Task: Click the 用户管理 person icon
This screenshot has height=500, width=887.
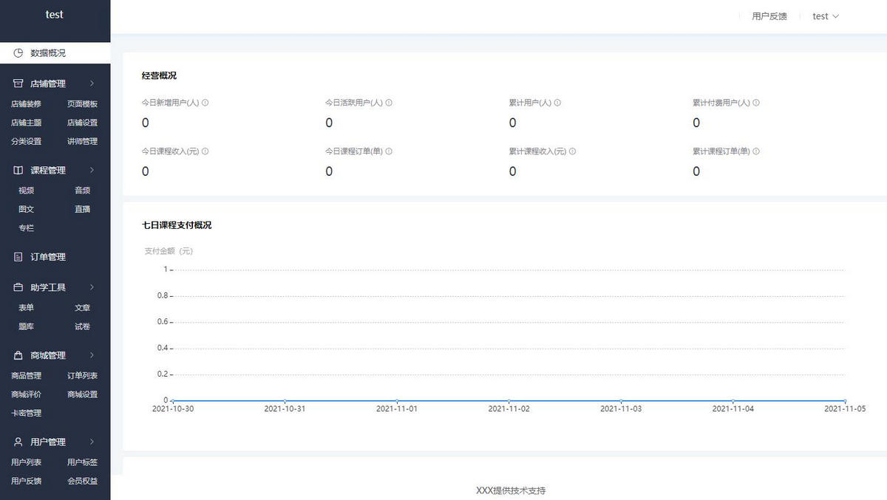Action: click(x=18, y=442)
